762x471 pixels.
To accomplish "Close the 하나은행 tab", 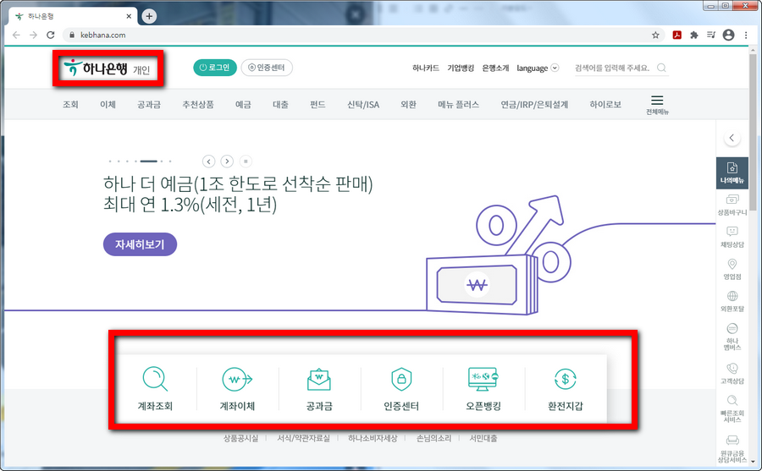I will click(x=129, y=16).
